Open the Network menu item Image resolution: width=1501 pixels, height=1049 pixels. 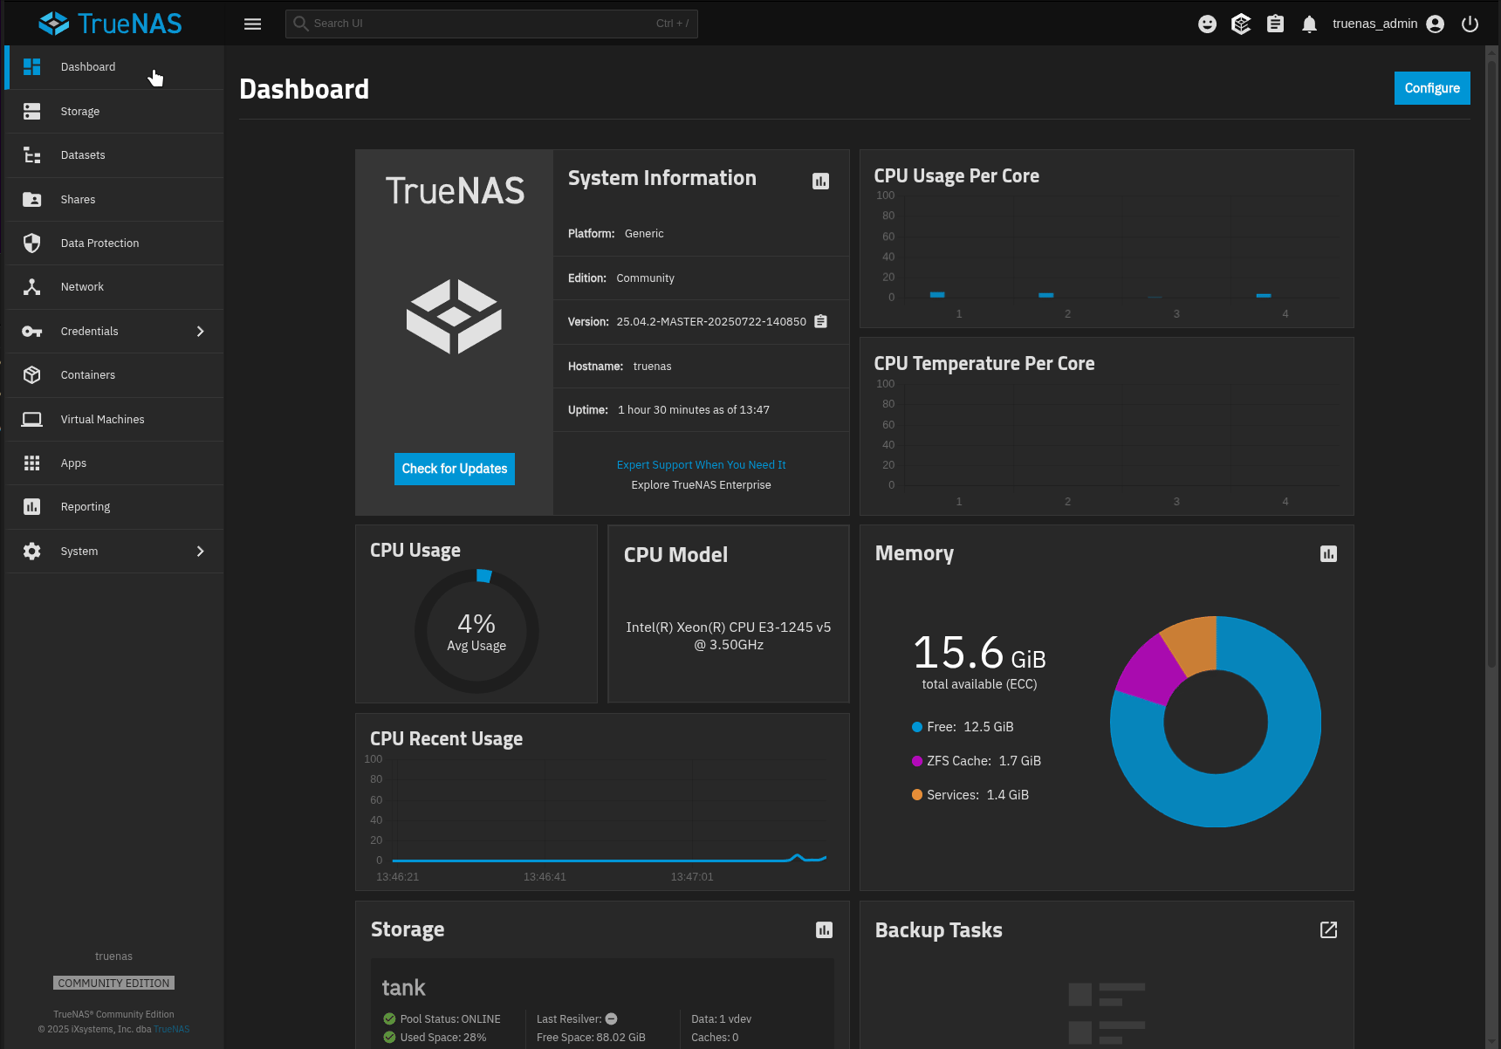(x=114, y=287)
